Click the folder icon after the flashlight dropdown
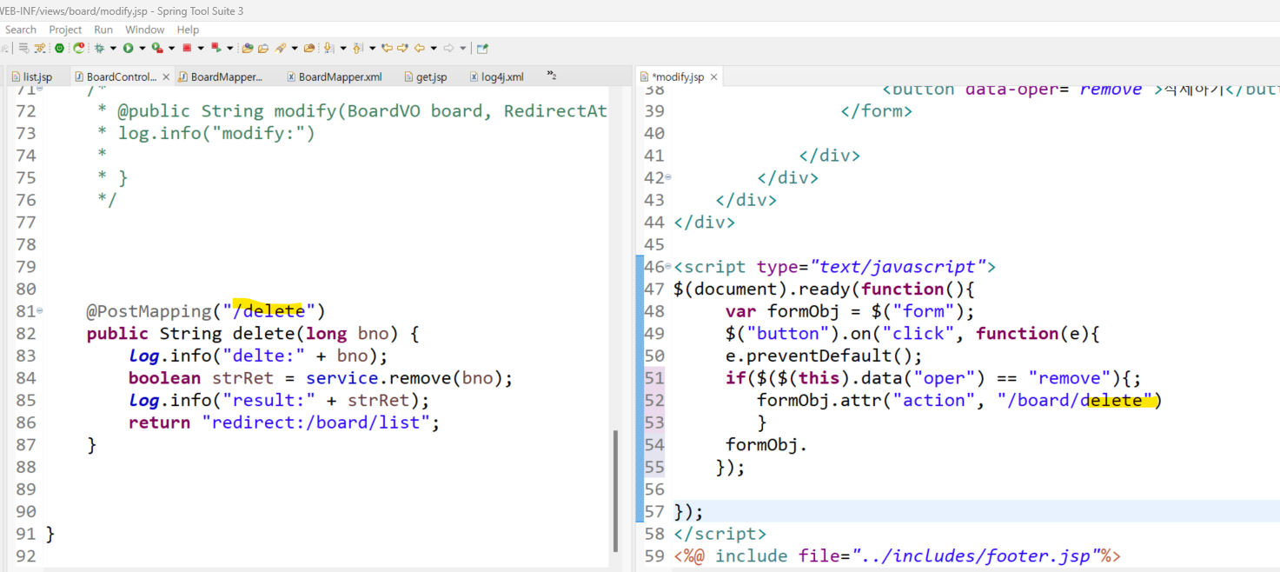The image size is (1280, 572). pyautogui.click(x=308, y=48)
